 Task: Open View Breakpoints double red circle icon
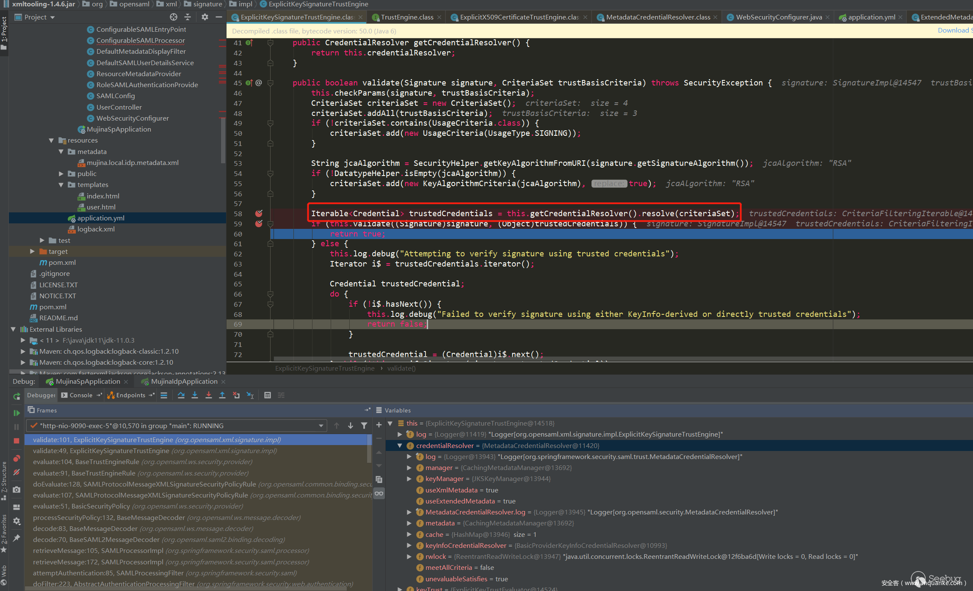17,459
